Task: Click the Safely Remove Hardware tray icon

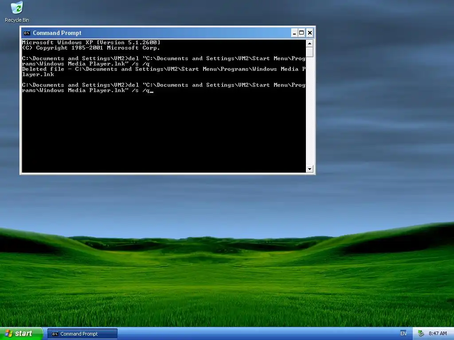Action: 421,334
